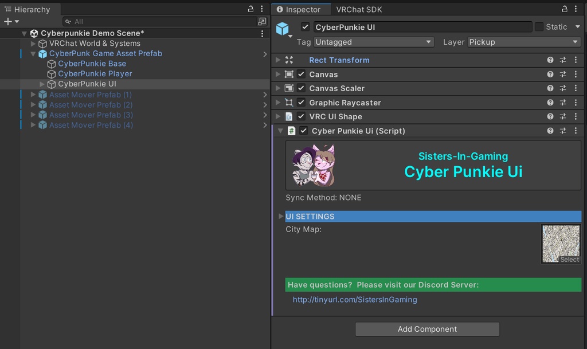Screen dimensions: 587x349
Task: Switch to the VRChat SDK tab
Action: 360,9
